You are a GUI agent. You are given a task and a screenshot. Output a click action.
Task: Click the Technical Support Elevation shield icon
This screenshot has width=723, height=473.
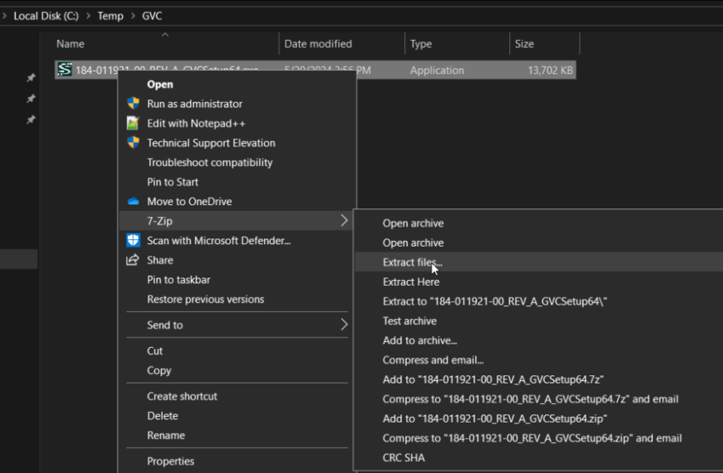pyautogui.click(x=133, y=142)
